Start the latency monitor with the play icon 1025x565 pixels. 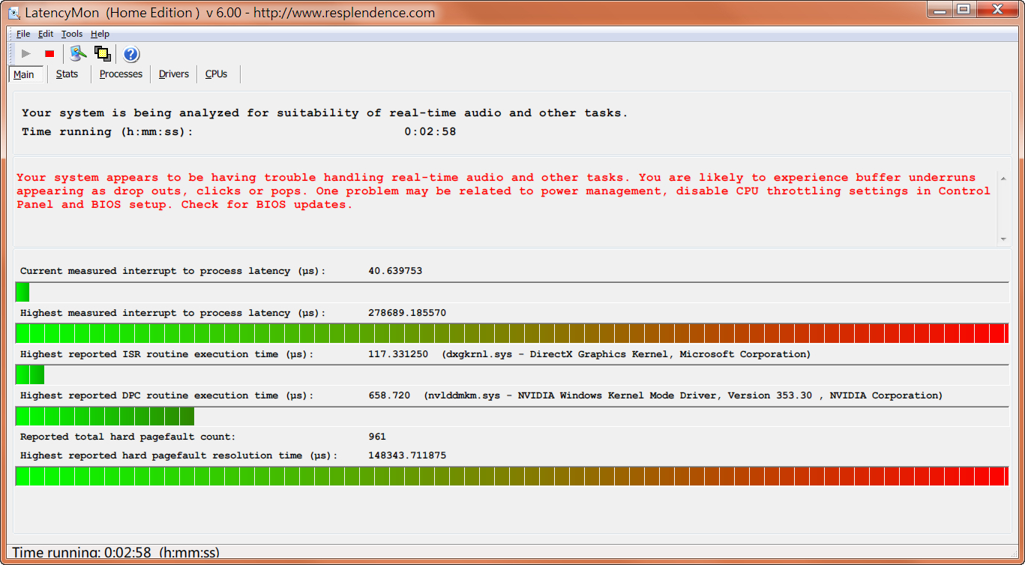(x=26, y=54)
